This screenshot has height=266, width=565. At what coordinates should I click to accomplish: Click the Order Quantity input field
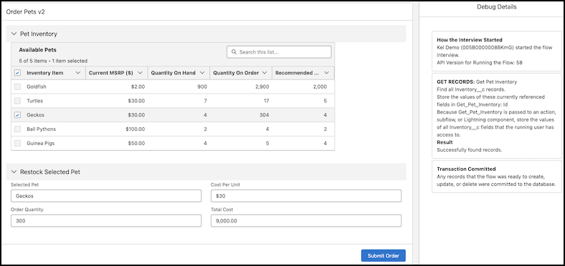point(106,221)
